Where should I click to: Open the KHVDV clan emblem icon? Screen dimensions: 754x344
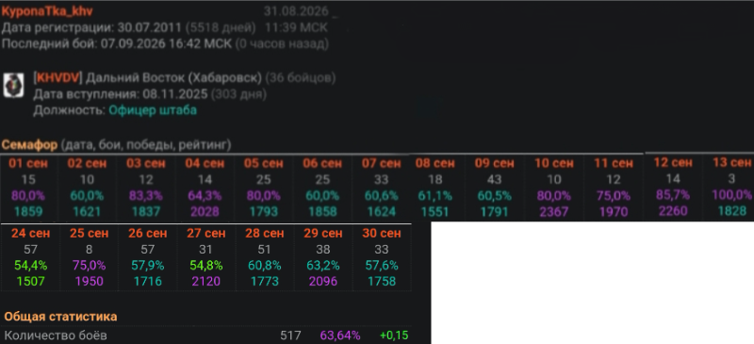[x=13, y=85]
